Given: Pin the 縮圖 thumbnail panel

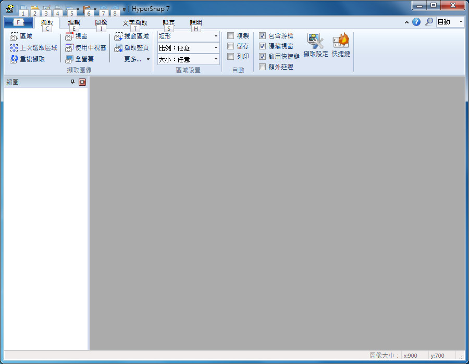Looking at the screenshot, I should tap(72, 82).
